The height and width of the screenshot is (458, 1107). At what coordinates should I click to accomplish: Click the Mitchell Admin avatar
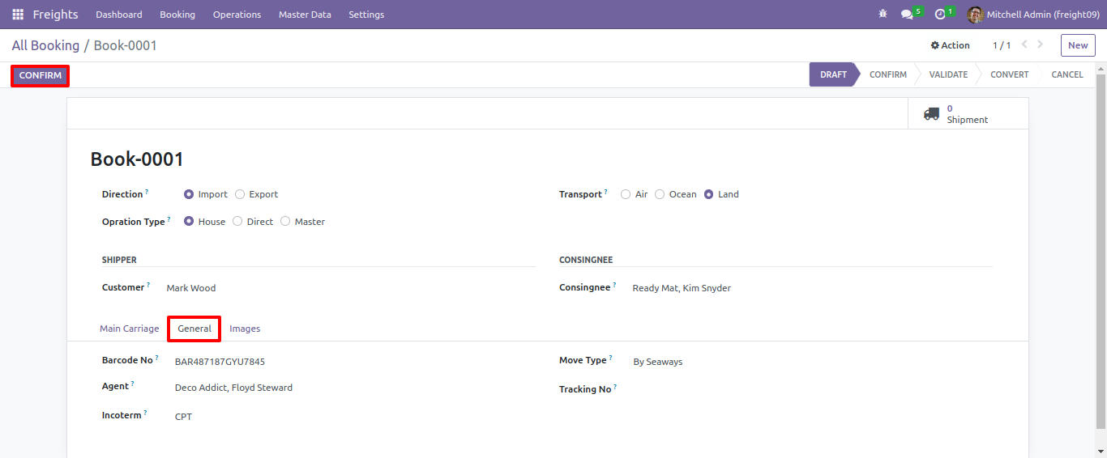coord(975,15)
